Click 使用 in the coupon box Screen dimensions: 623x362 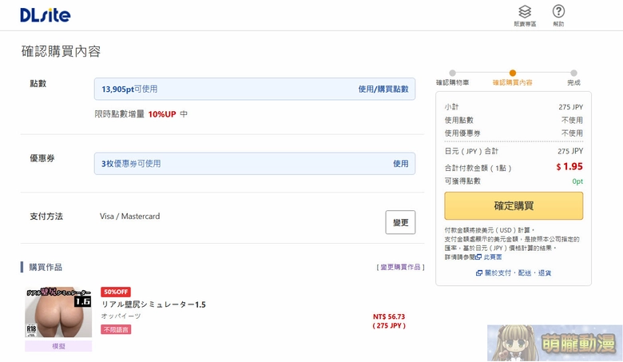400,164
